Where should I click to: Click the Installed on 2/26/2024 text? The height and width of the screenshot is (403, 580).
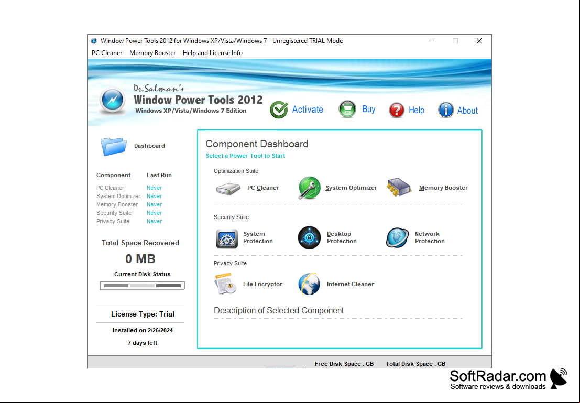click(143, 330)
